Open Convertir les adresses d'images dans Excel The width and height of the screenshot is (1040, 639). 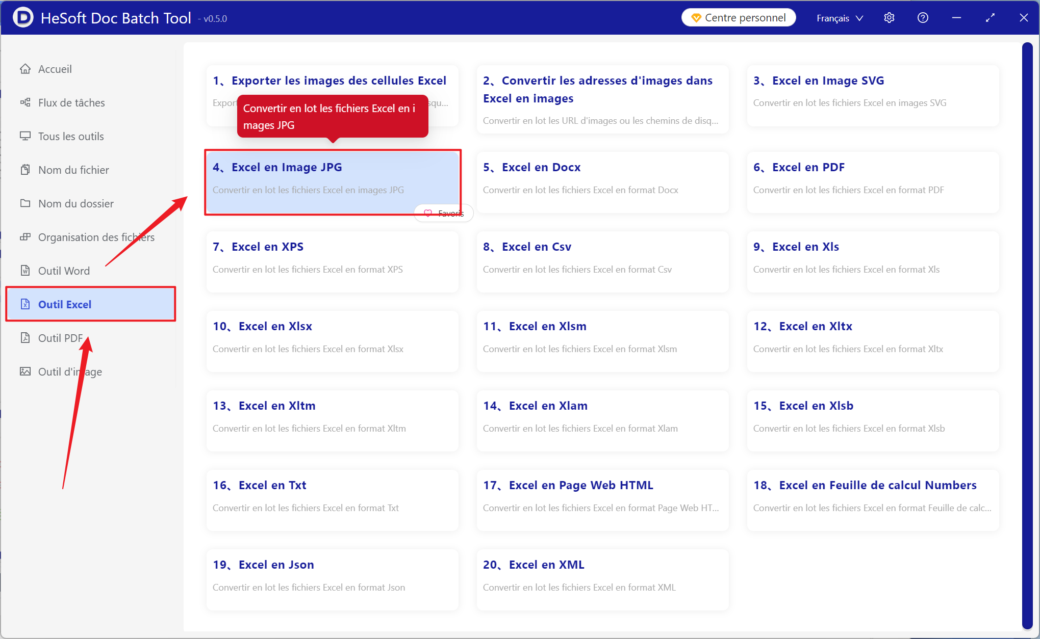pyautogui.click(x=602, y=99)
